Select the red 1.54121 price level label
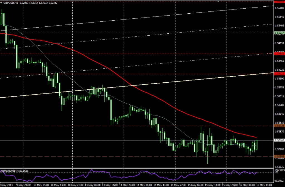The height and width of the screenshot is (187, 285). [x=279, y=74]
